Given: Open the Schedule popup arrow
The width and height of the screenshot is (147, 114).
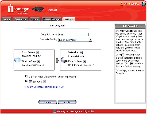Looking at the screenshot, I should (x=44, y=82).
